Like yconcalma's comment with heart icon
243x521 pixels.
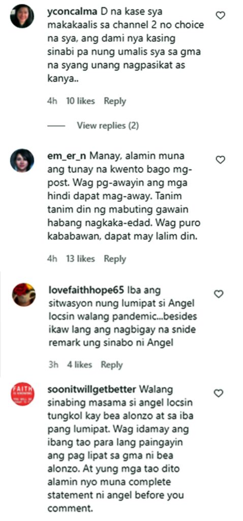point(221,15)
